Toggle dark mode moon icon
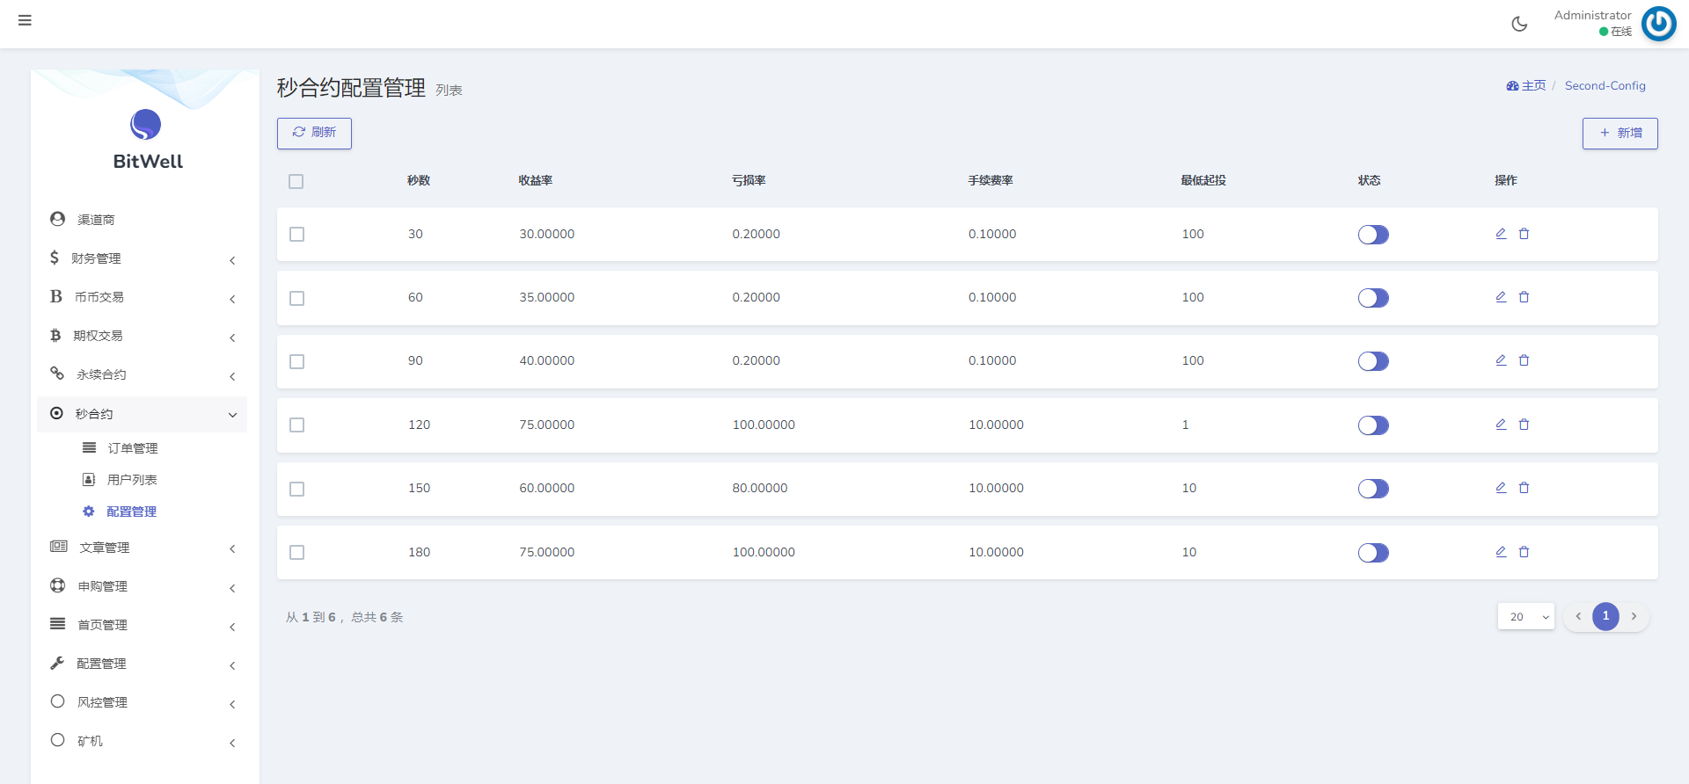Screen dimensions: 1689x784 (1519, 24)
